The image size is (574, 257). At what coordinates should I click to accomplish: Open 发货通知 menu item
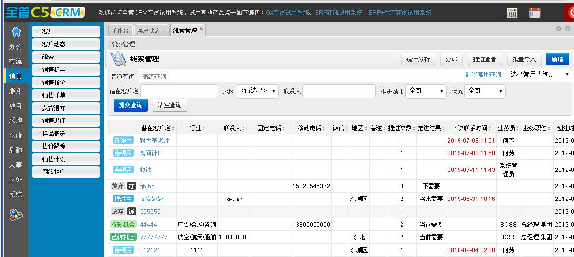(x=66, y=108)
